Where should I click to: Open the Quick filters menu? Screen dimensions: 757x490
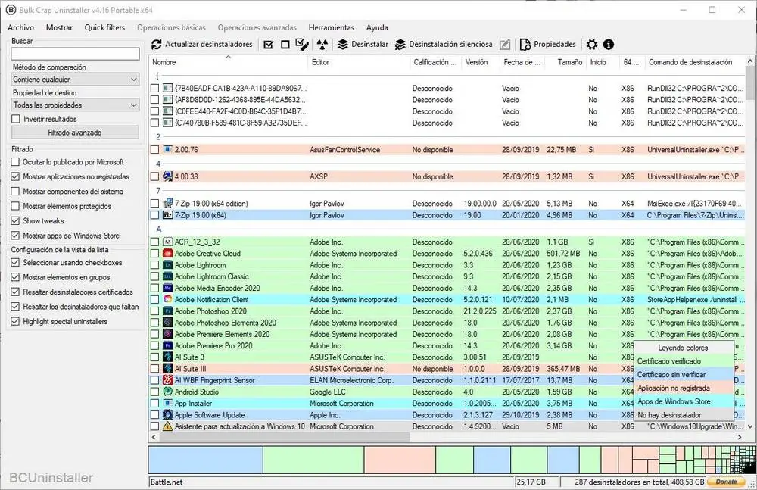click(104, 27)
